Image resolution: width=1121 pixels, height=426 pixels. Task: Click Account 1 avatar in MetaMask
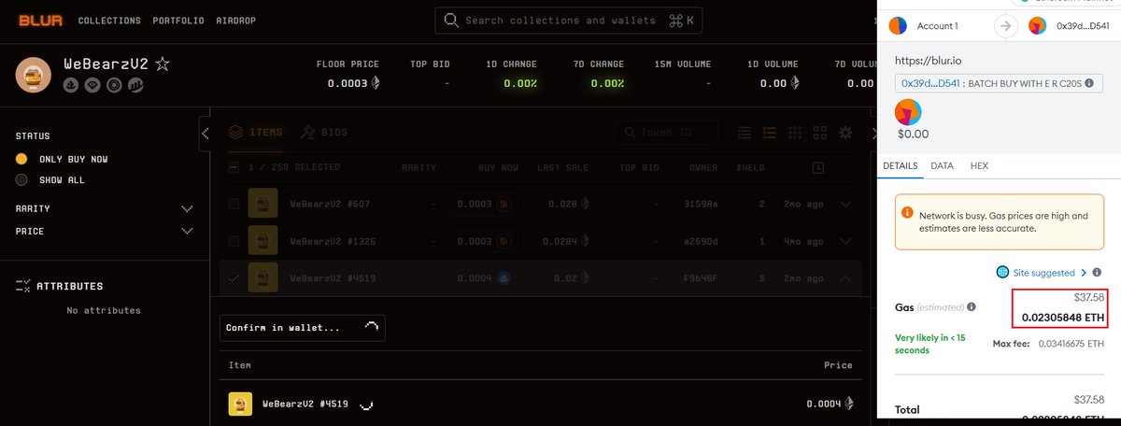click(898, 25)
